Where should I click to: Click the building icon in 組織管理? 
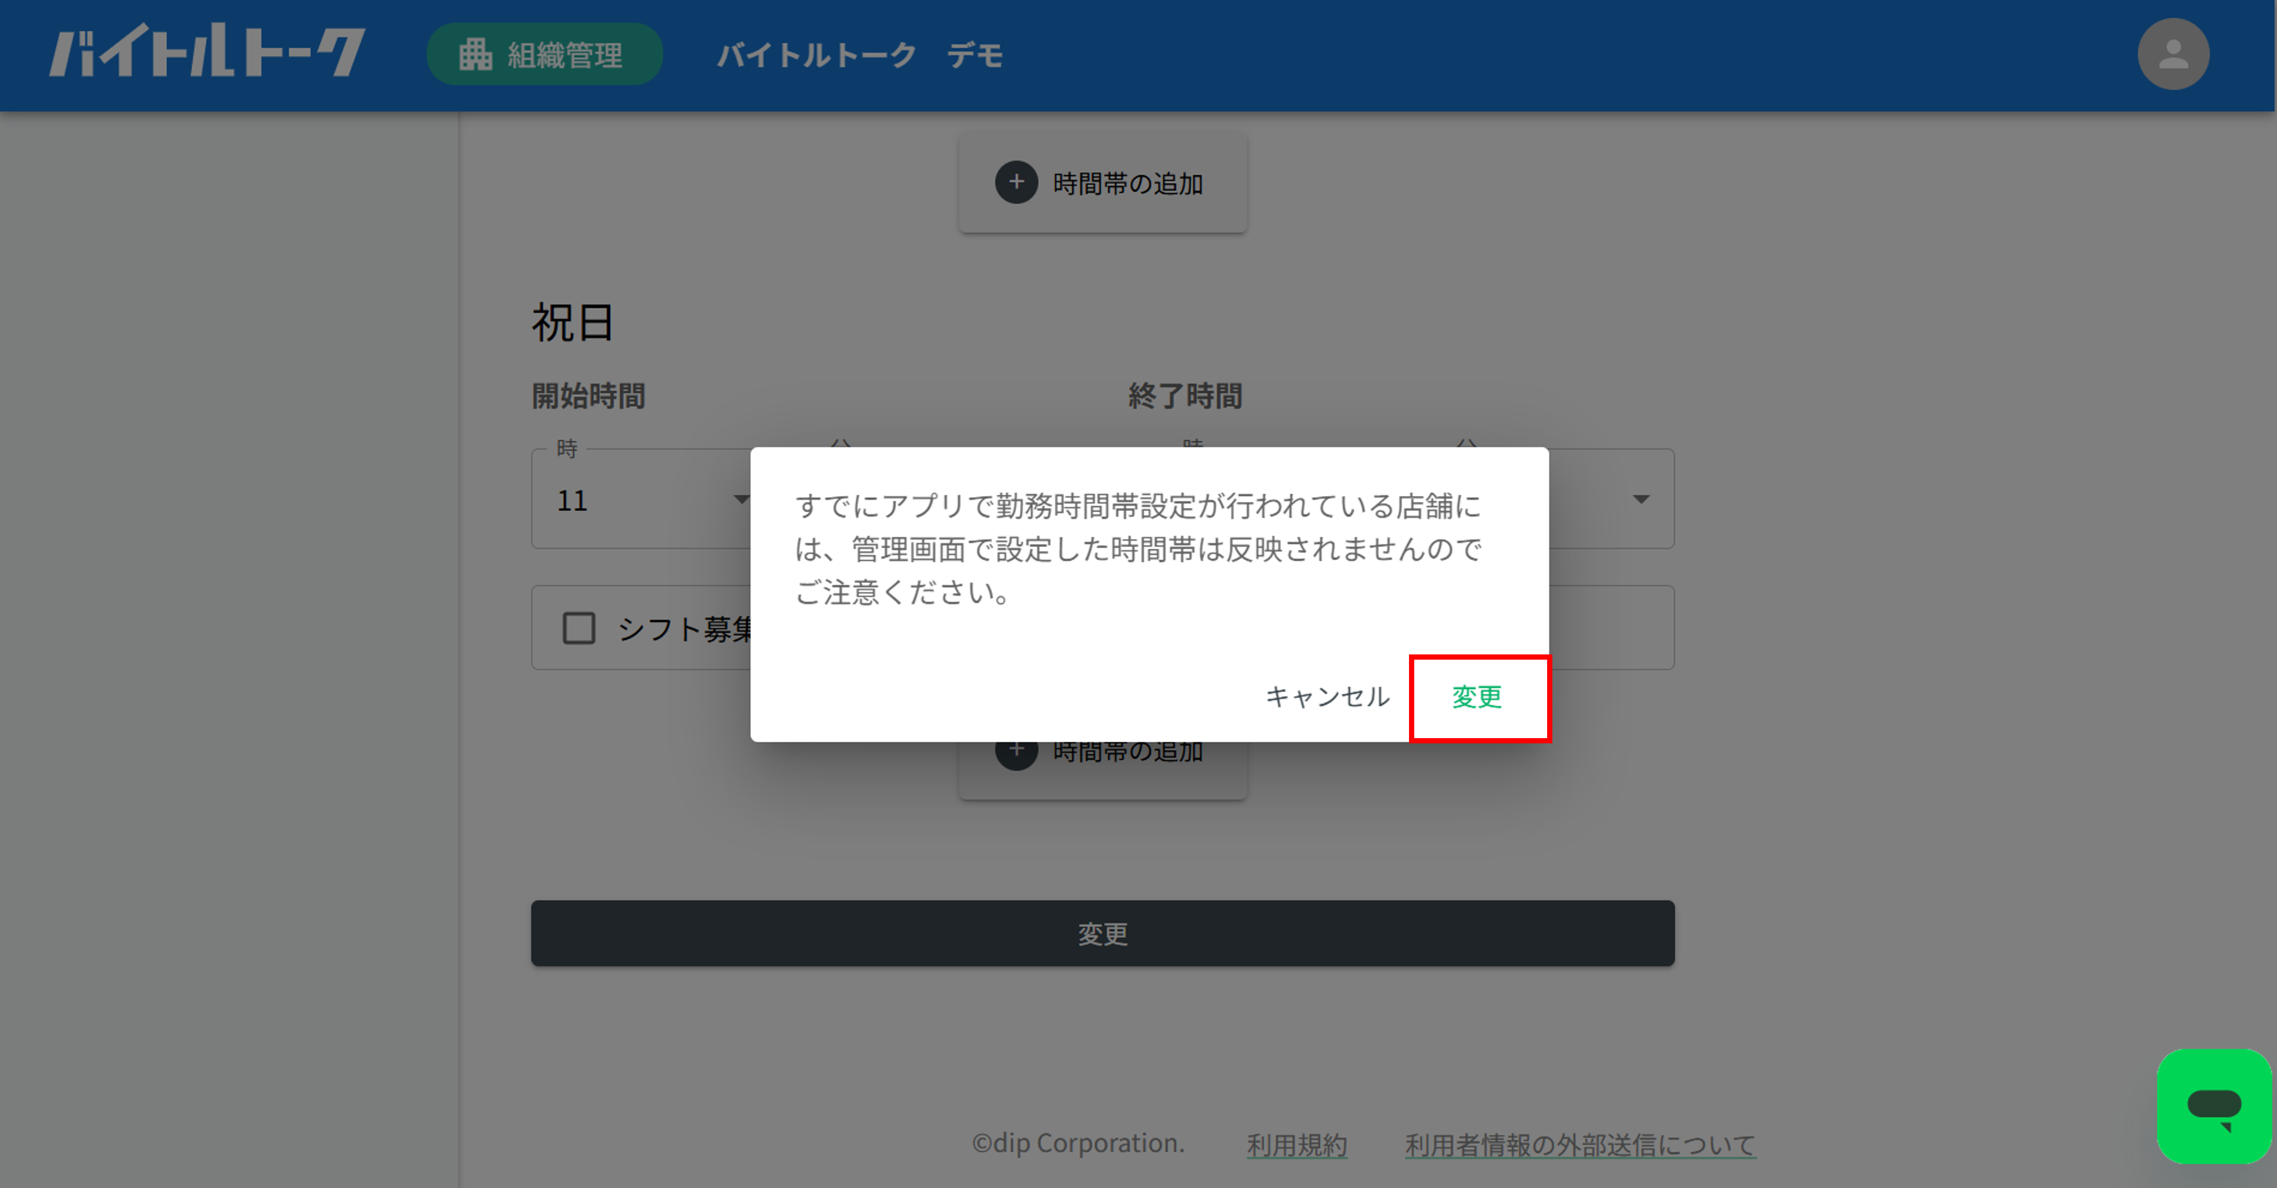pyautogui.click(x=476, y=54)
